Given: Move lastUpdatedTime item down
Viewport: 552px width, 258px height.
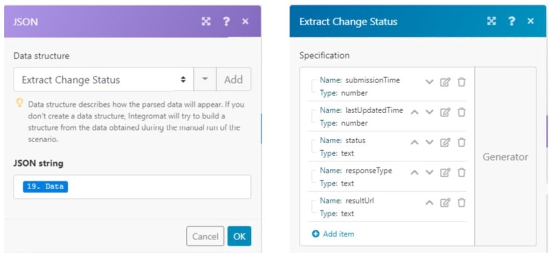Looking at the screenshot, I should [429, 113].
